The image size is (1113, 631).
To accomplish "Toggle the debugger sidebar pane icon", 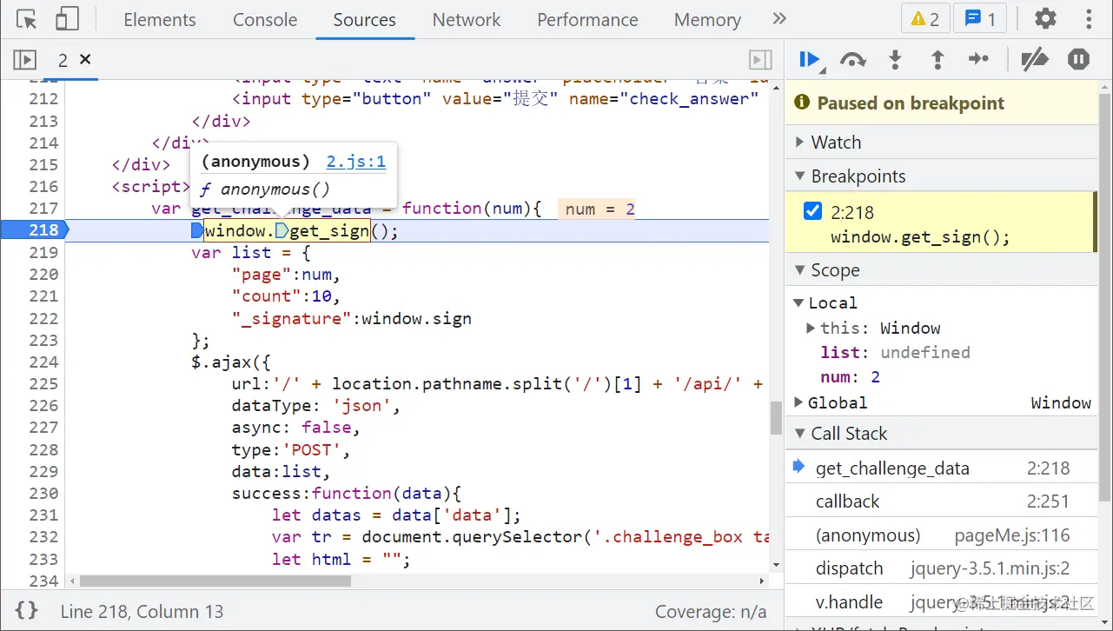I will click(x=760, y=60).
